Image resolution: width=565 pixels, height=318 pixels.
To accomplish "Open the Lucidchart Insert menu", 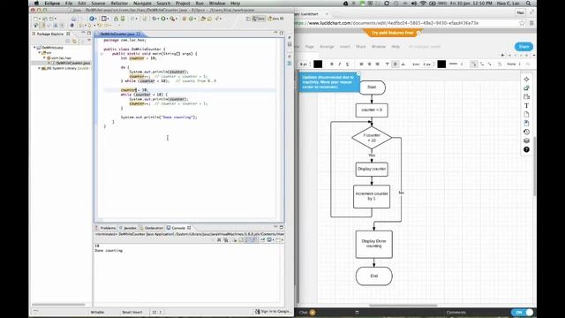I will coord(345,47).
